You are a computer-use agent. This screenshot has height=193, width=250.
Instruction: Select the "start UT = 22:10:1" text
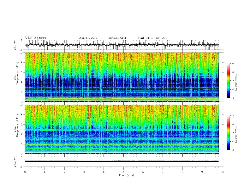(152, 38)
